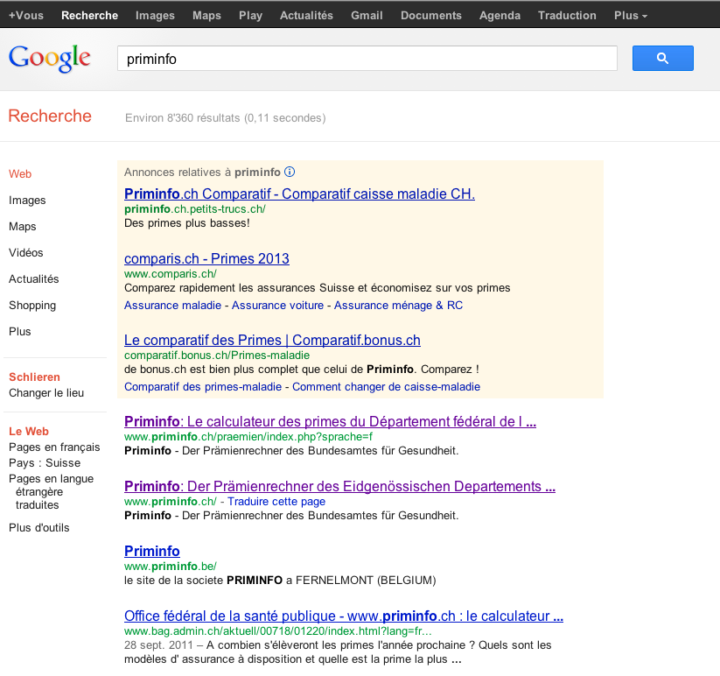Screen dimensions: 720x676
Task: Expand the Plus dropdown in top bar
Action: click(631, 15)
